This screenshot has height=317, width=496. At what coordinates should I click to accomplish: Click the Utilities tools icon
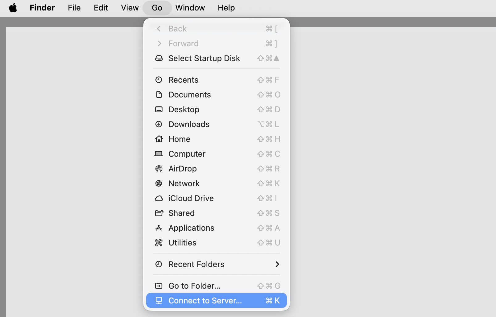159,243
